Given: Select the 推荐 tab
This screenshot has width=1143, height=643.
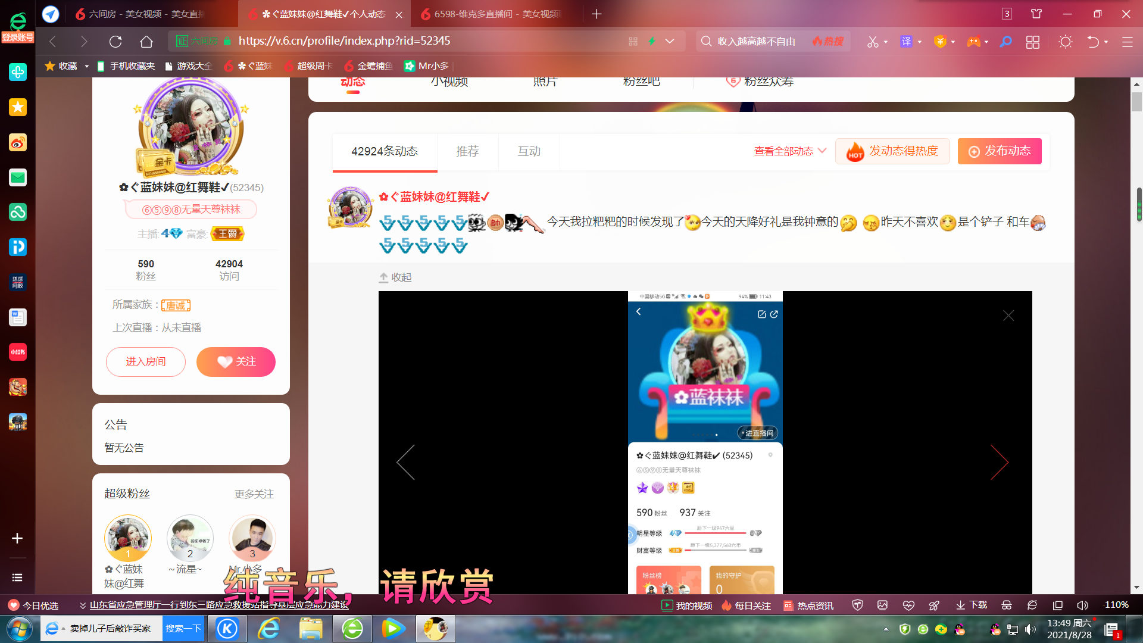Looking at the screenshot, I should [x=467, y=151].
